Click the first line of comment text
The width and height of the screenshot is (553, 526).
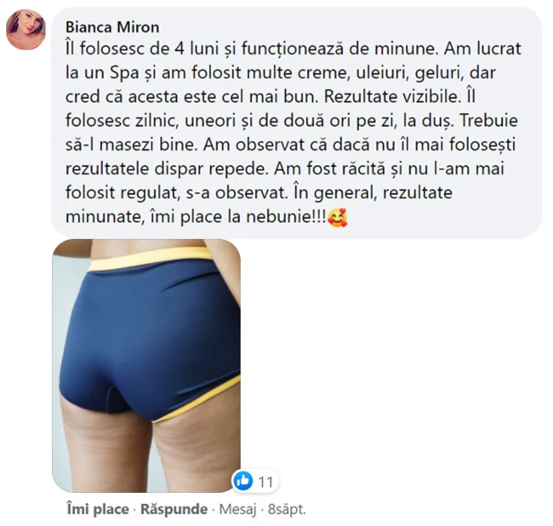tap(293, 49)
